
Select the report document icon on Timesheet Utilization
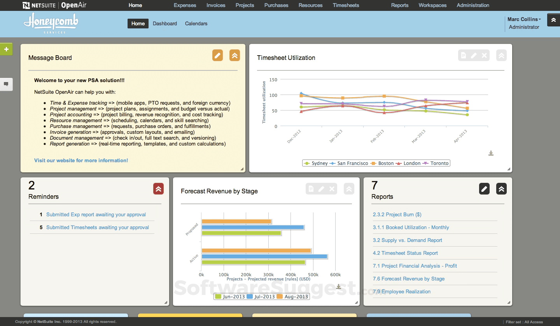(463, 55)
